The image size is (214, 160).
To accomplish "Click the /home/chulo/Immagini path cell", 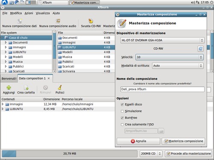I will (x=77, y=104).
